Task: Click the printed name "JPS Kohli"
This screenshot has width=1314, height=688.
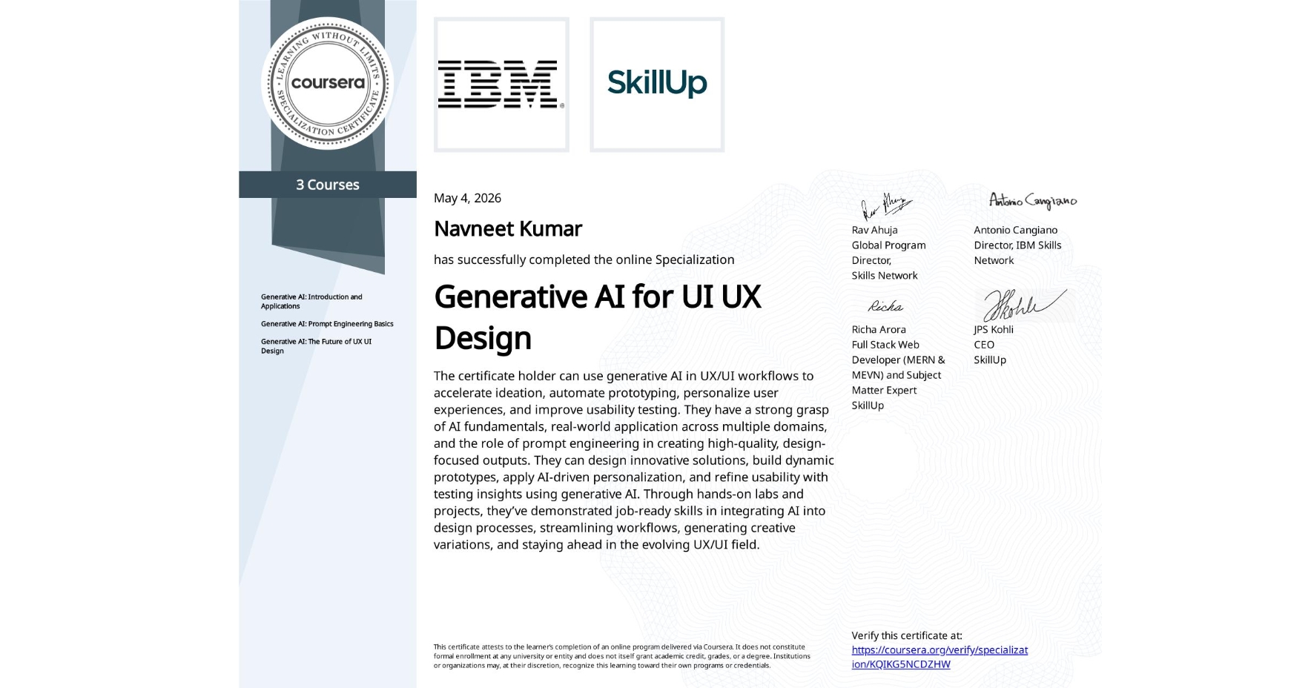Action: tap(994, 329)
